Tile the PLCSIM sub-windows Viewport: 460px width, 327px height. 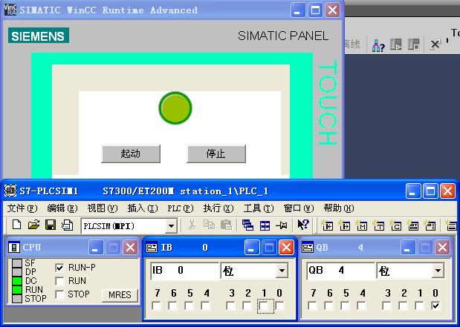click(x=265, y=225)
